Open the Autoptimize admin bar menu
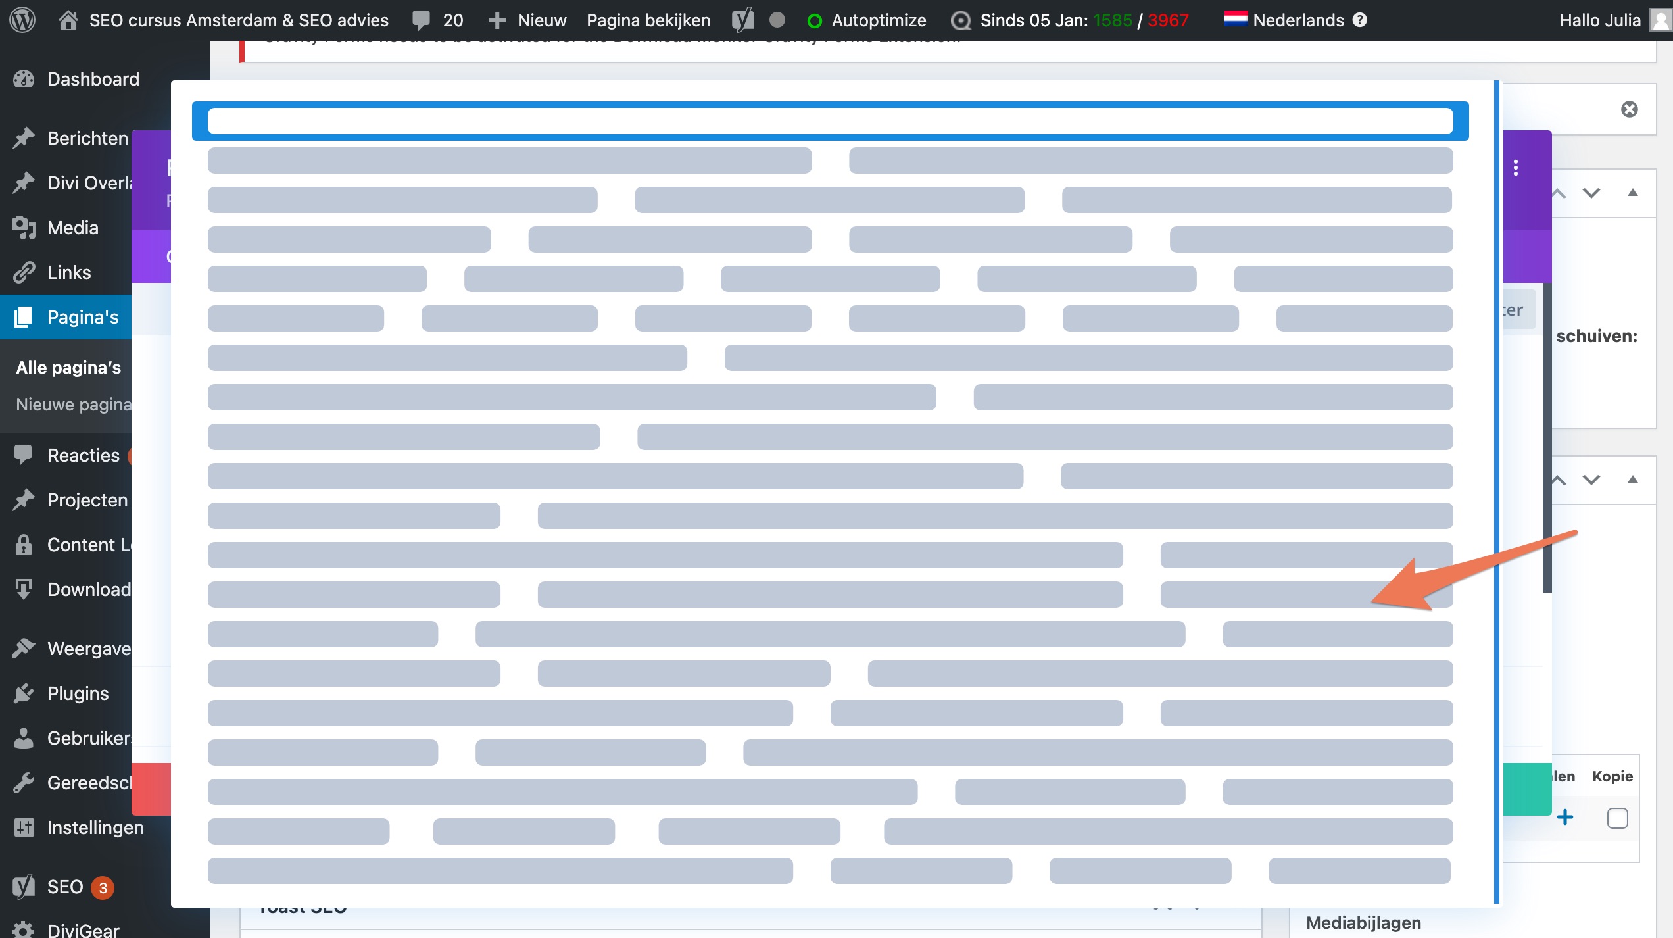Image resolution: width=1673 pixels, height=938 pixels. point(867,20)
